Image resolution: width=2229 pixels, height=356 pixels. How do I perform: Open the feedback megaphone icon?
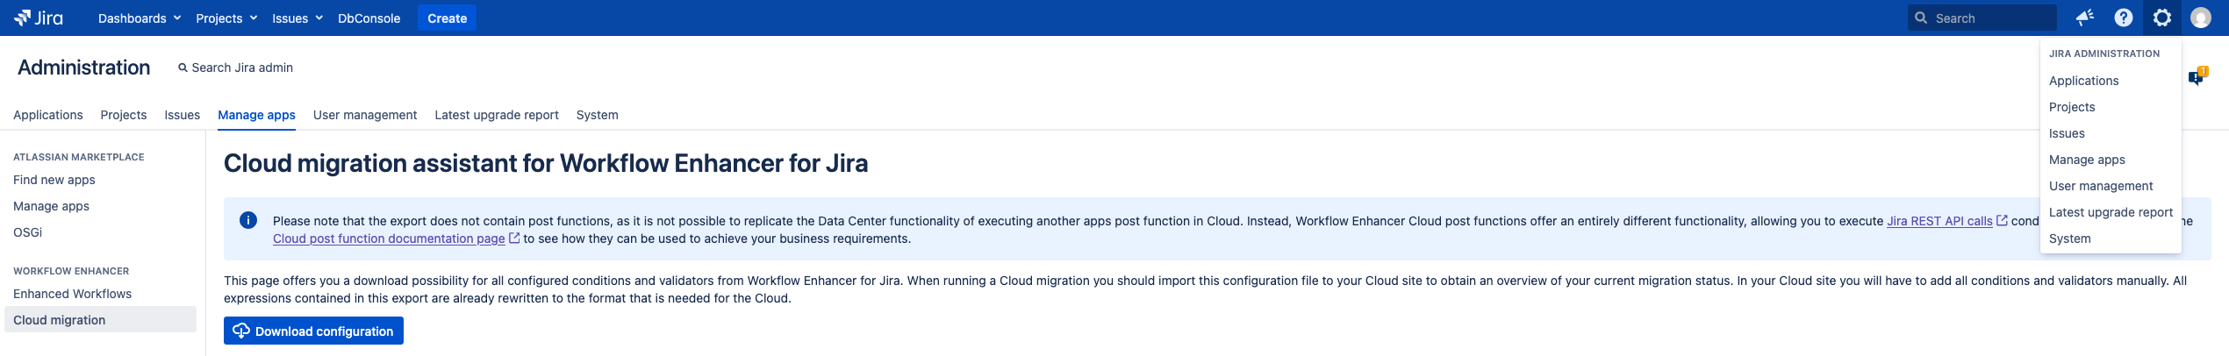pyautogui.click(x=2084, y=18)
